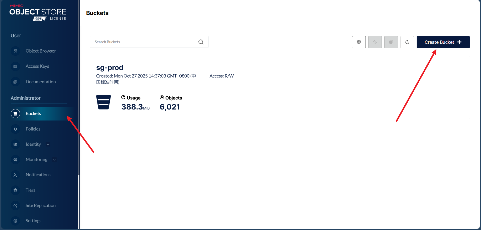Navigate to Policies
The height and width of the screenshot is (230, 481).
[x=33, y=129]
